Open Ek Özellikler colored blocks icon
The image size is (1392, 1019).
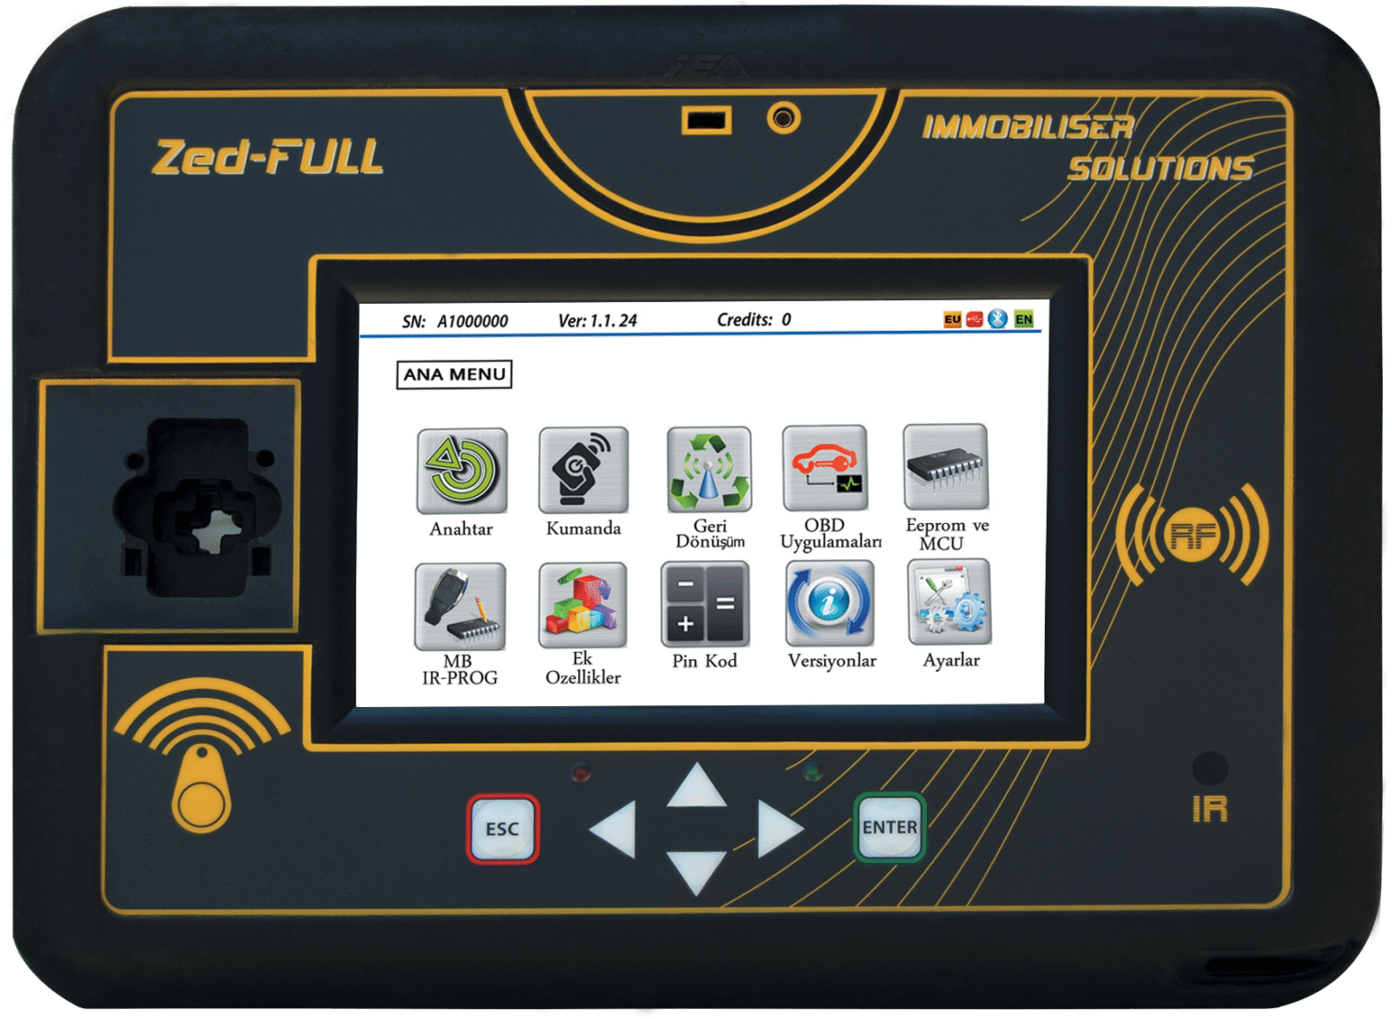[x=583, y=605]
